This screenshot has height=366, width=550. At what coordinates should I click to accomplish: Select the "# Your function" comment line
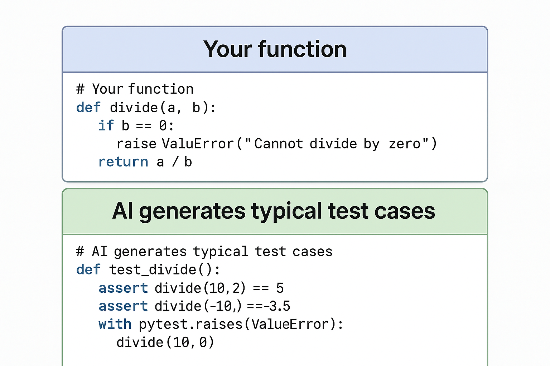(x=135, y=89)
